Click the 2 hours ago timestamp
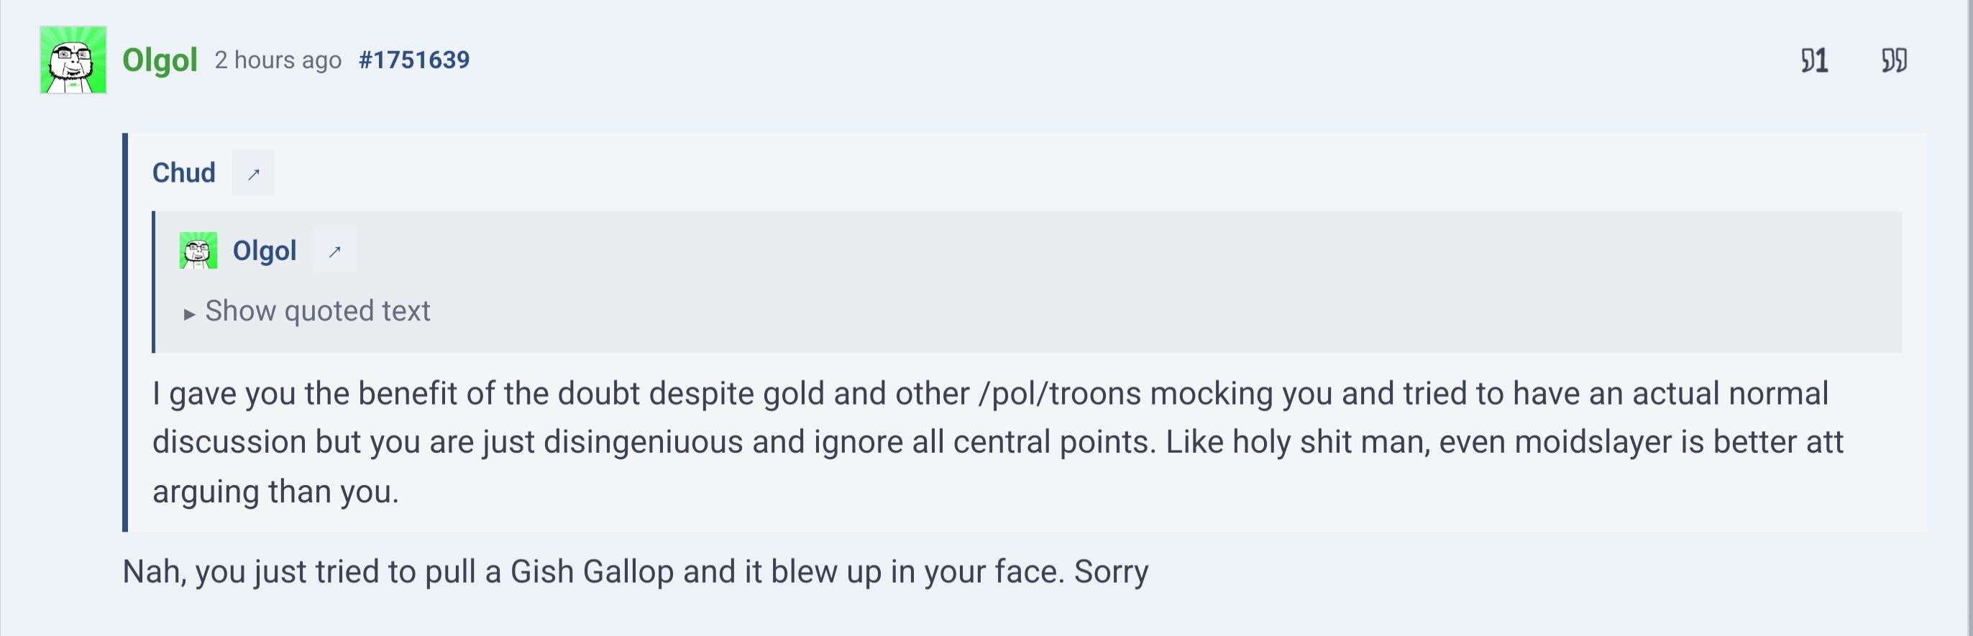The width and height of the screenshot is (1973, 636). pos(278,60)
